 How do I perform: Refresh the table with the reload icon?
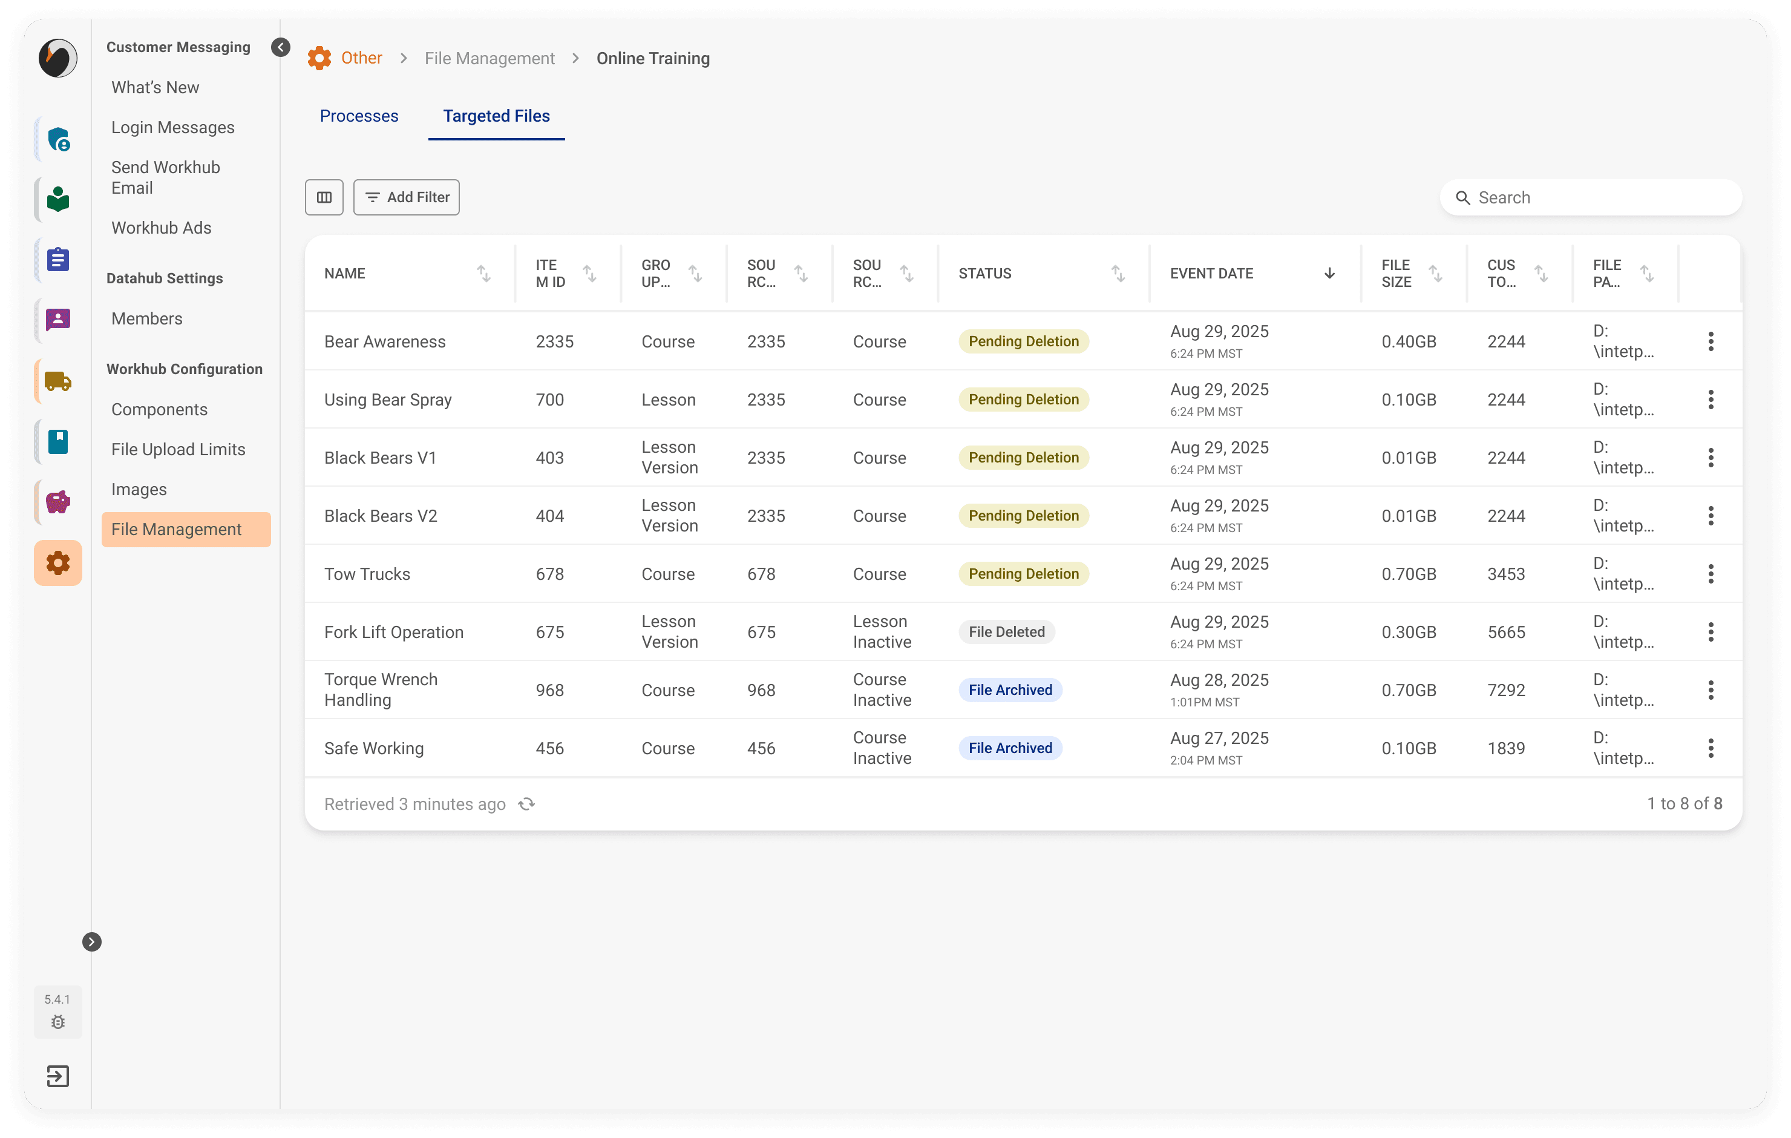(x=526, y=804)
